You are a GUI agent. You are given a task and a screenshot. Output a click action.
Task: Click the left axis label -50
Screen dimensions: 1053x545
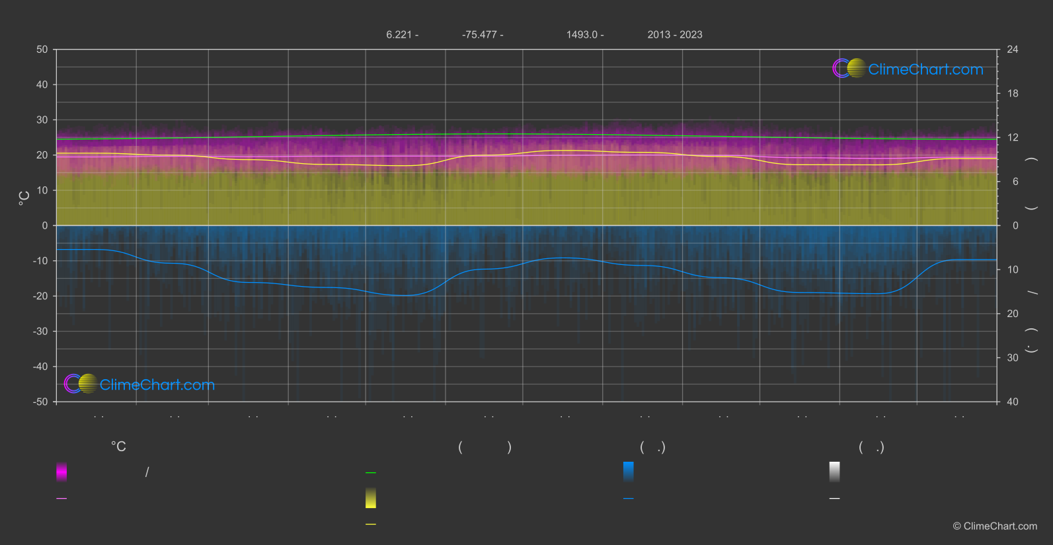click(40, 402)
